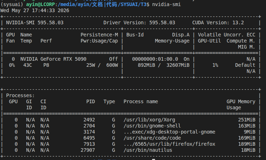Click the prompt path ending 'SYSUAI/T3'

click(x=102, y=4)
